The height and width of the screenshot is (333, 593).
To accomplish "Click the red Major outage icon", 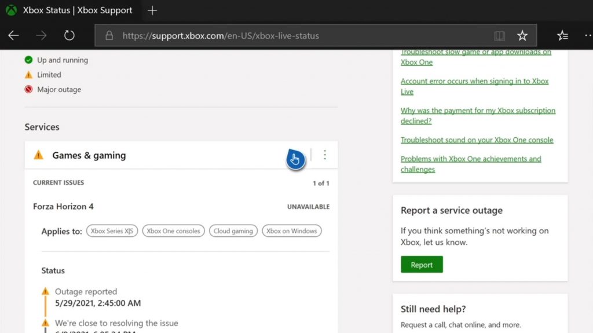I will (x=28, y=89).
